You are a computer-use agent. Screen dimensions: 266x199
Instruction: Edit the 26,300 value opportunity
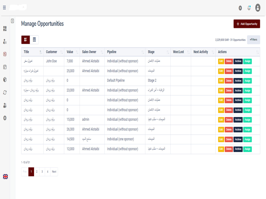pos(221,130)
